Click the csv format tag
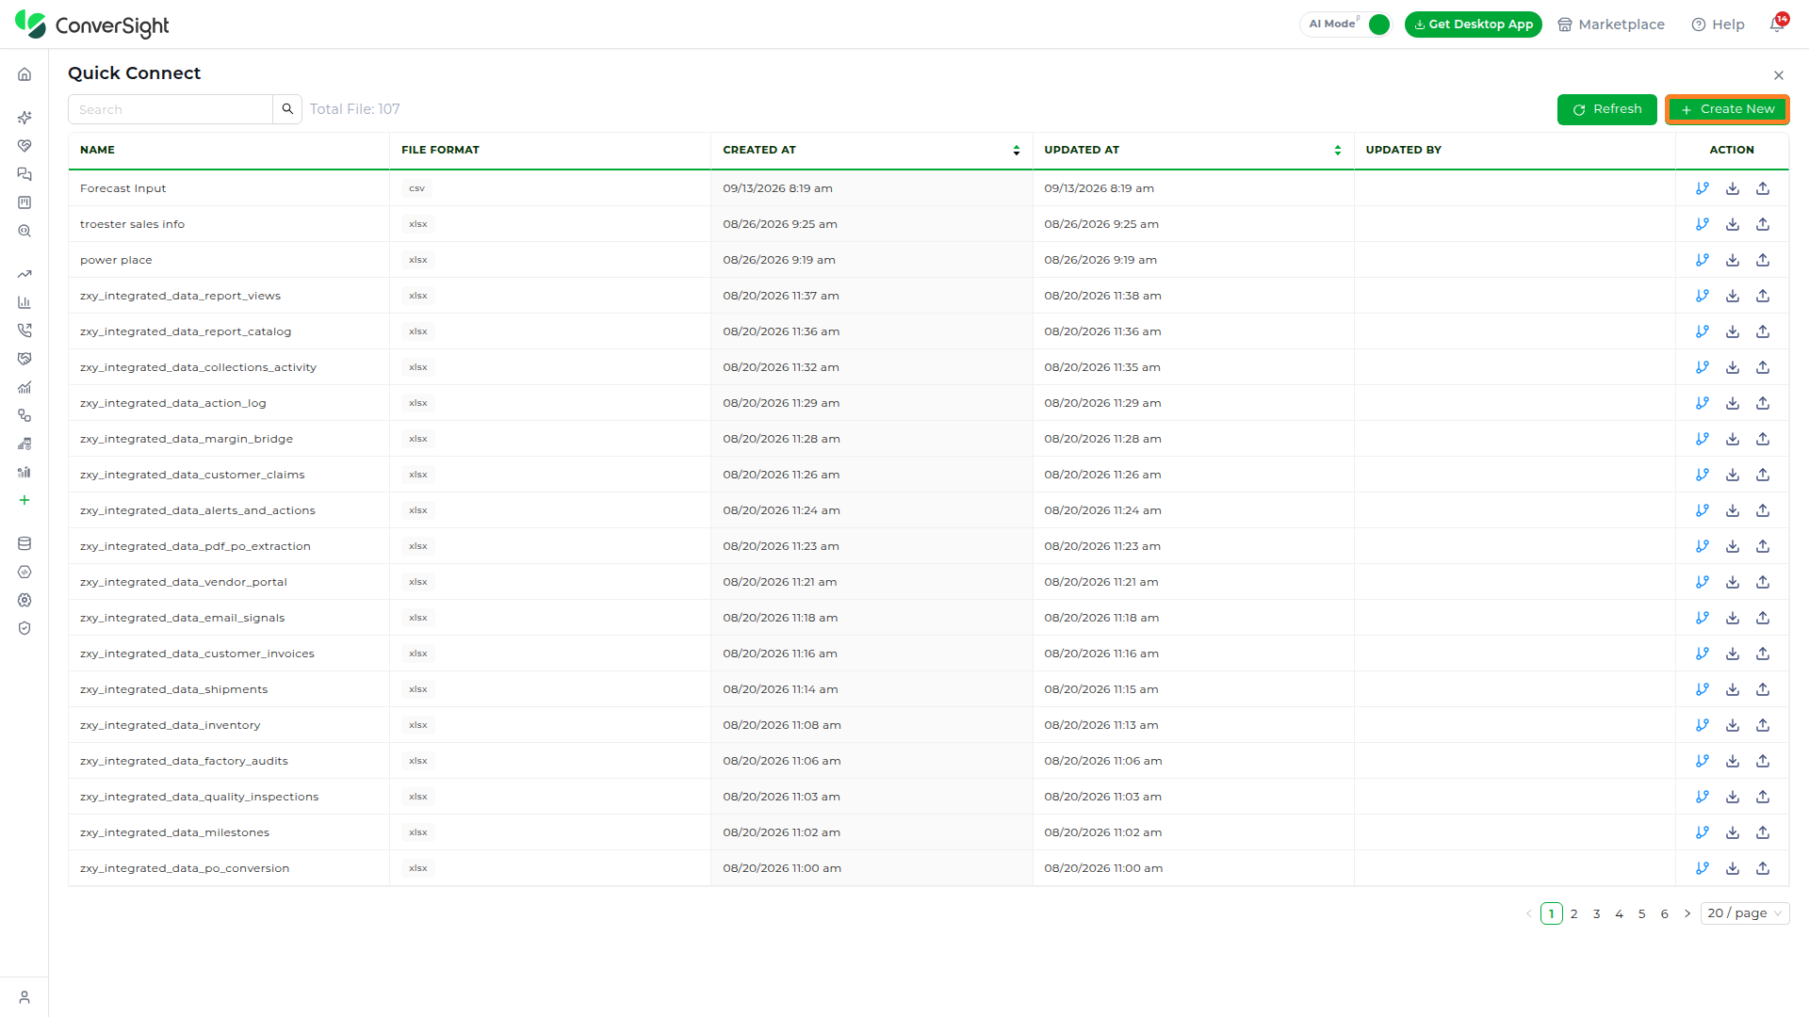 point(416,188)
